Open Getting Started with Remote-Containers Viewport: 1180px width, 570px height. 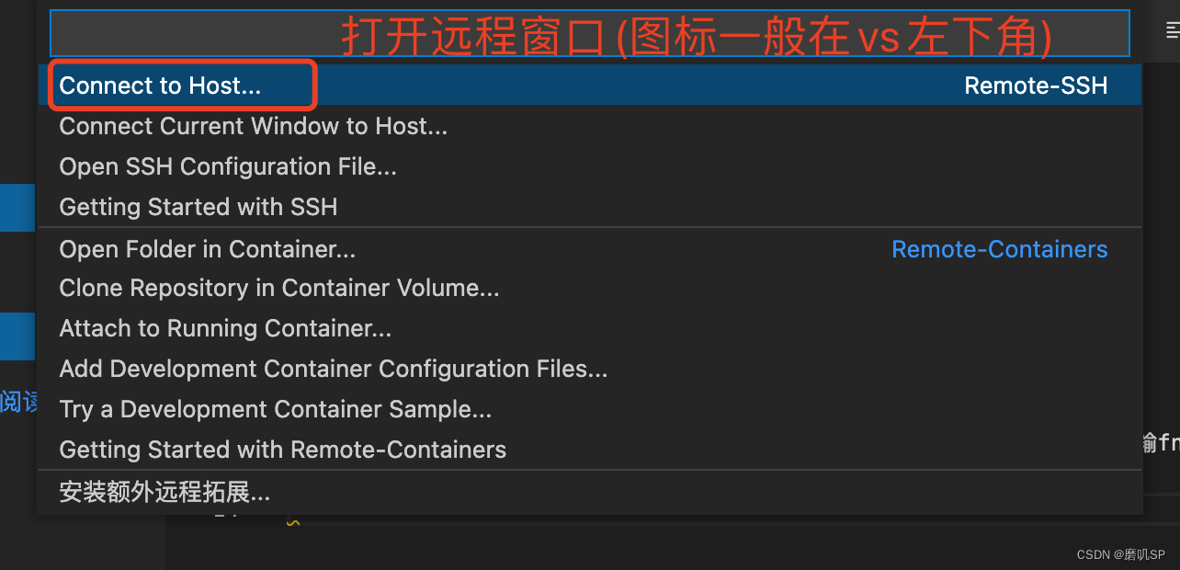click(282, 450)
